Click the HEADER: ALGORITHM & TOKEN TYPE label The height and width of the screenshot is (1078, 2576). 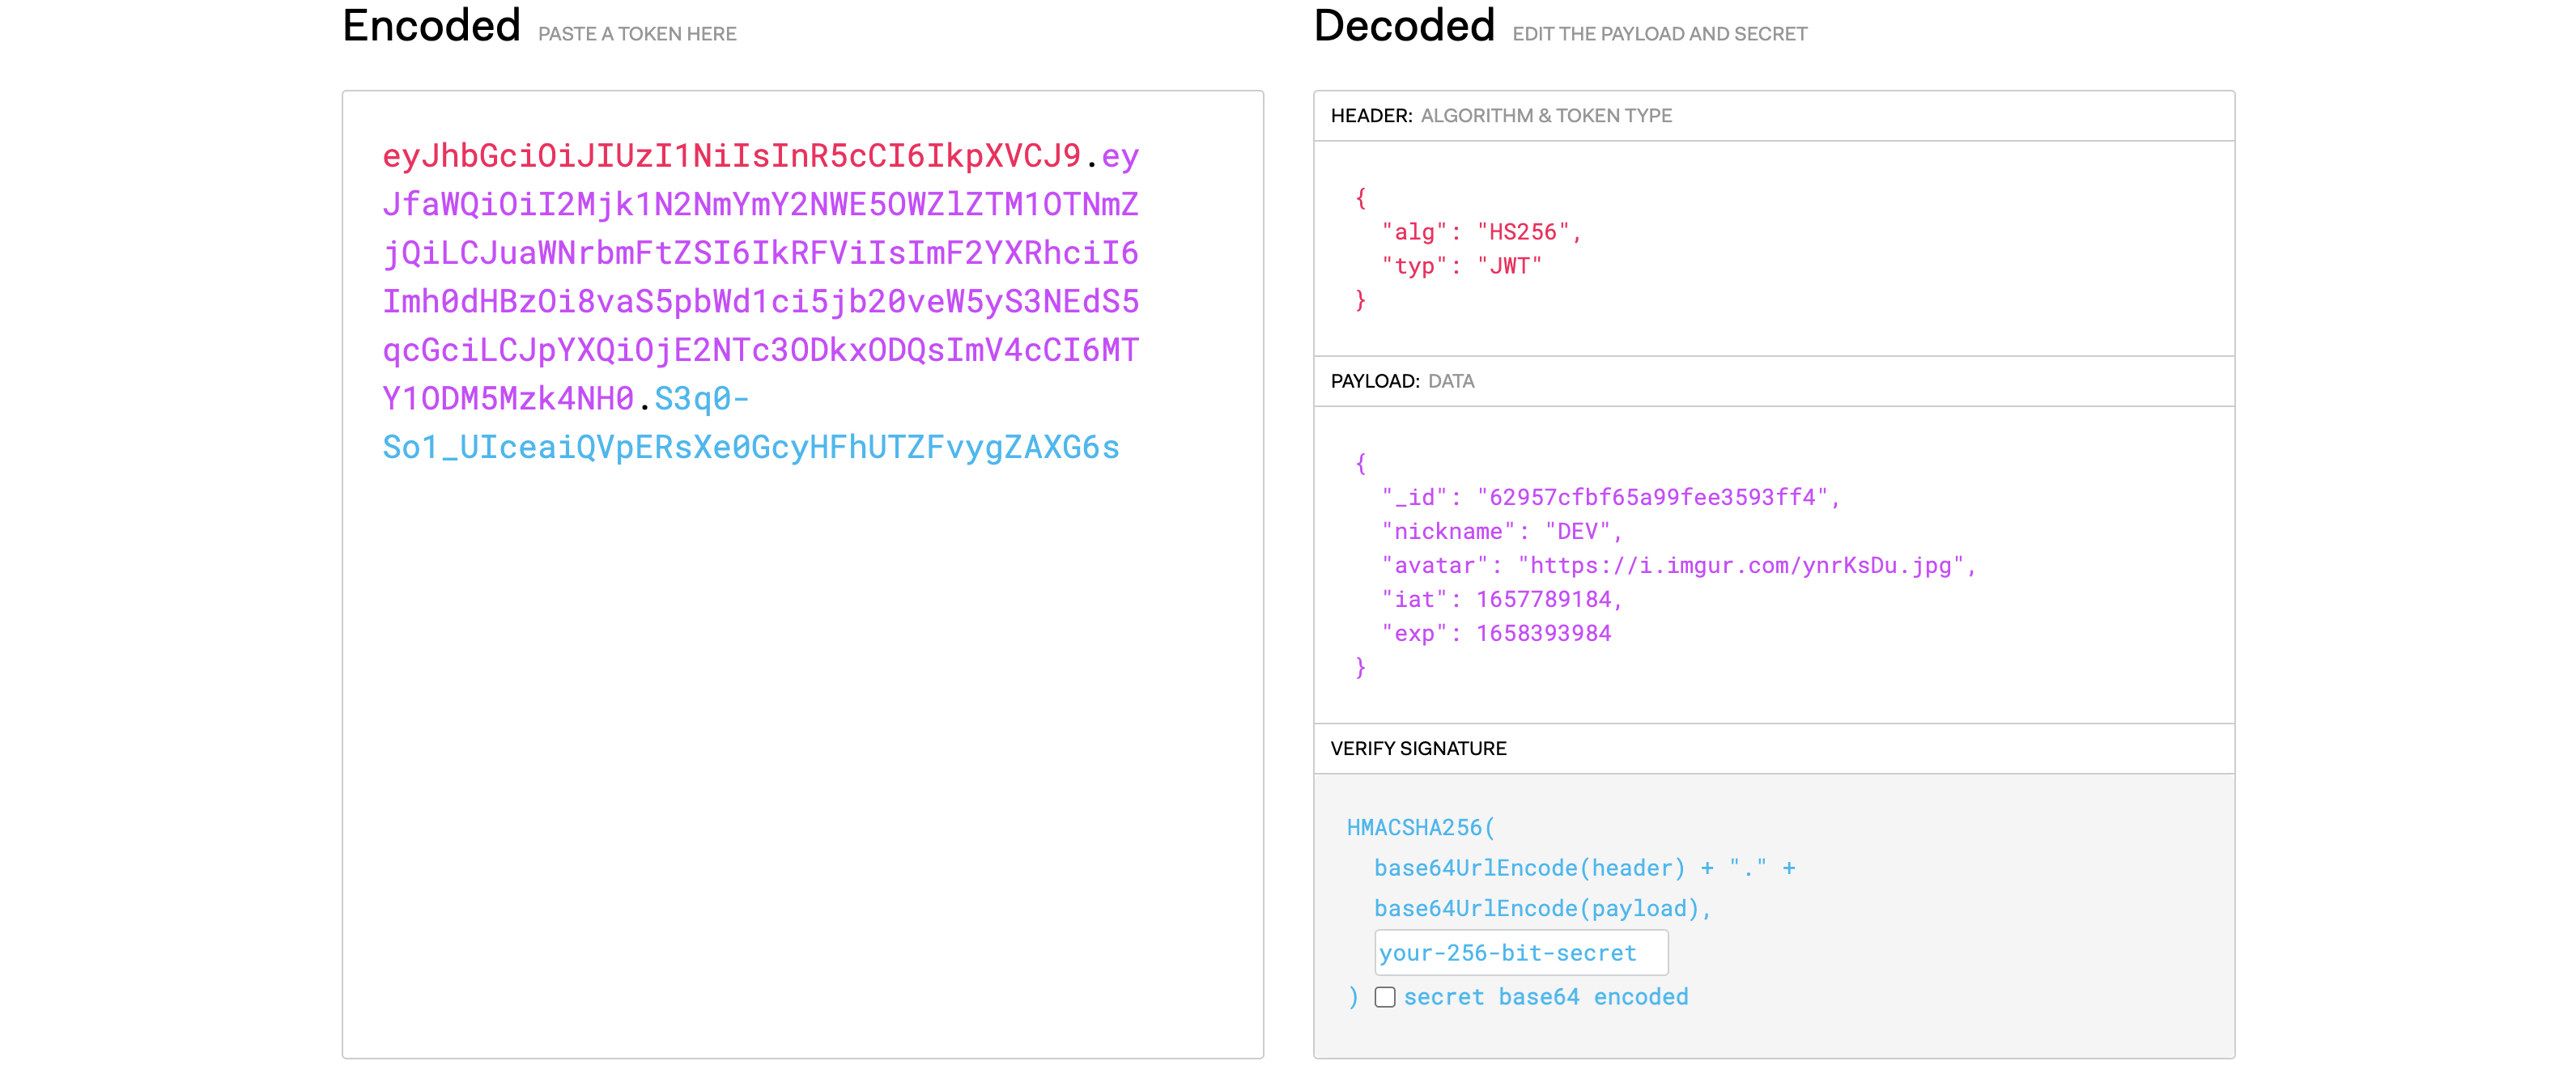pos(1500,116)
